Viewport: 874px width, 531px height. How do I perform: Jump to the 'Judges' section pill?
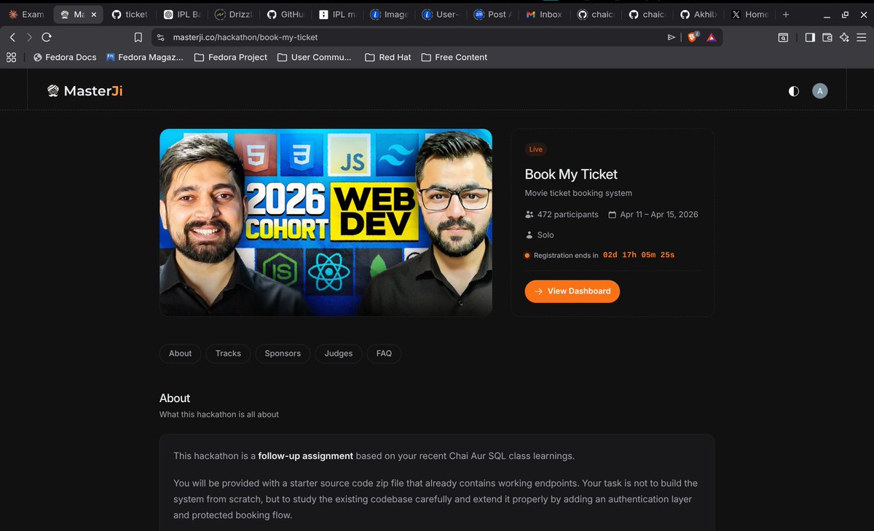(x=339, y=353)
